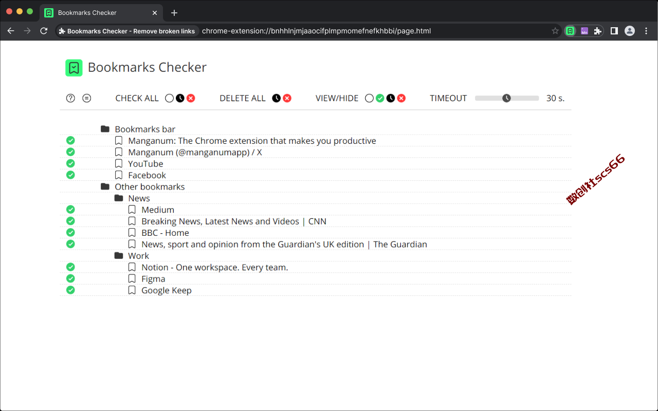Click the green status check for Manganum extension bookmark

tap(70, 140)
